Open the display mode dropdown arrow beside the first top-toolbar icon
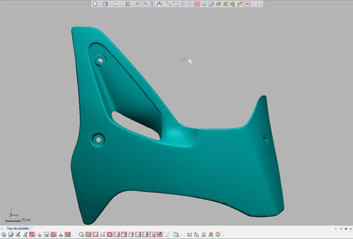353x239 pixels. click(100, 5)
